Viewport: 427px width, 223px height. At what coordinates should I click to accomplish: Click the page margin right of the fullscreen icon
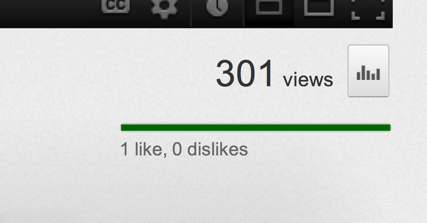(x=410, y=13)
